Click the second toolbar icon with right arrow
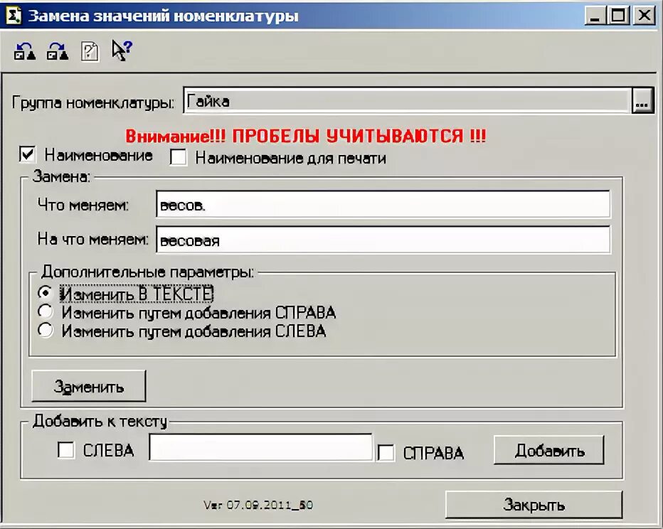This screenshot has height=529, width=663. pyautogui.click(x=57, y=51)
